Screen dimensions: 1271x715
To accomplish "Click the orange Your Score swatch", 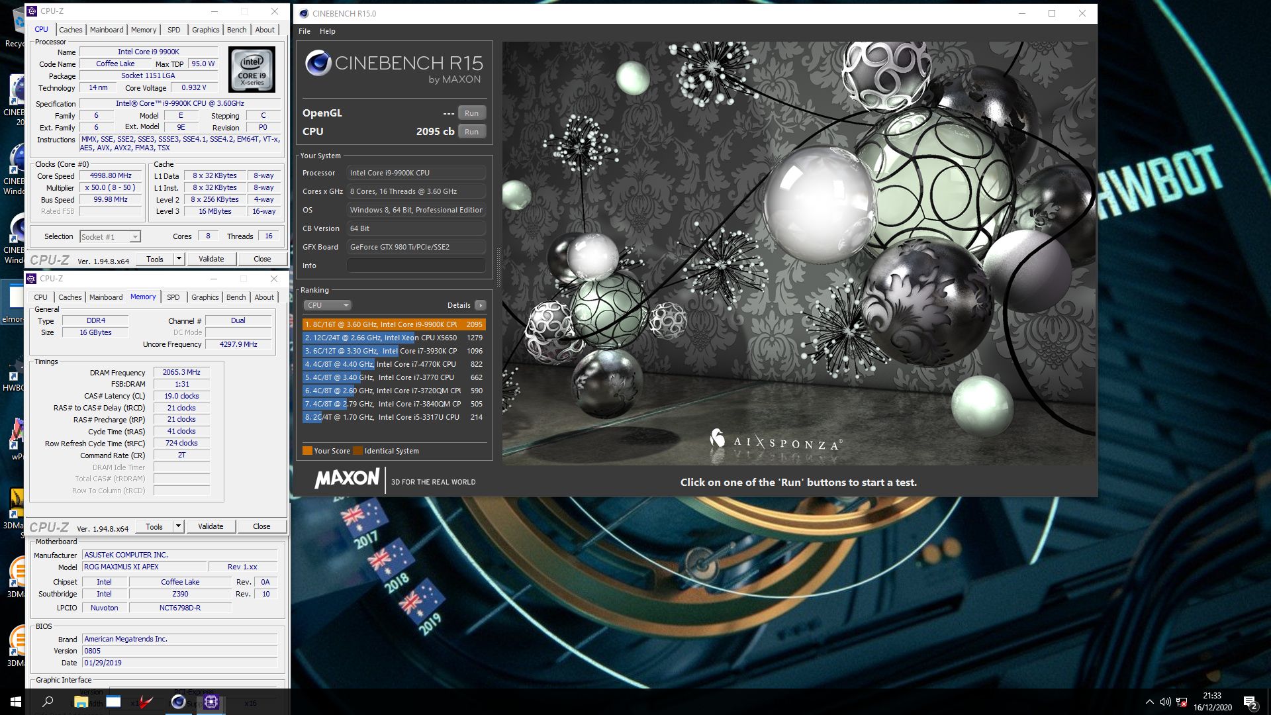I will click(x=307, y=451).
